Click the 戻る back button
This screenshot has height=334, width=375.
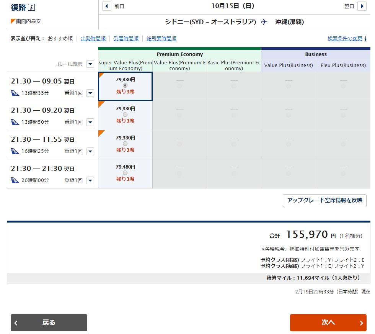pyautogui.click(x=49, y=323)
